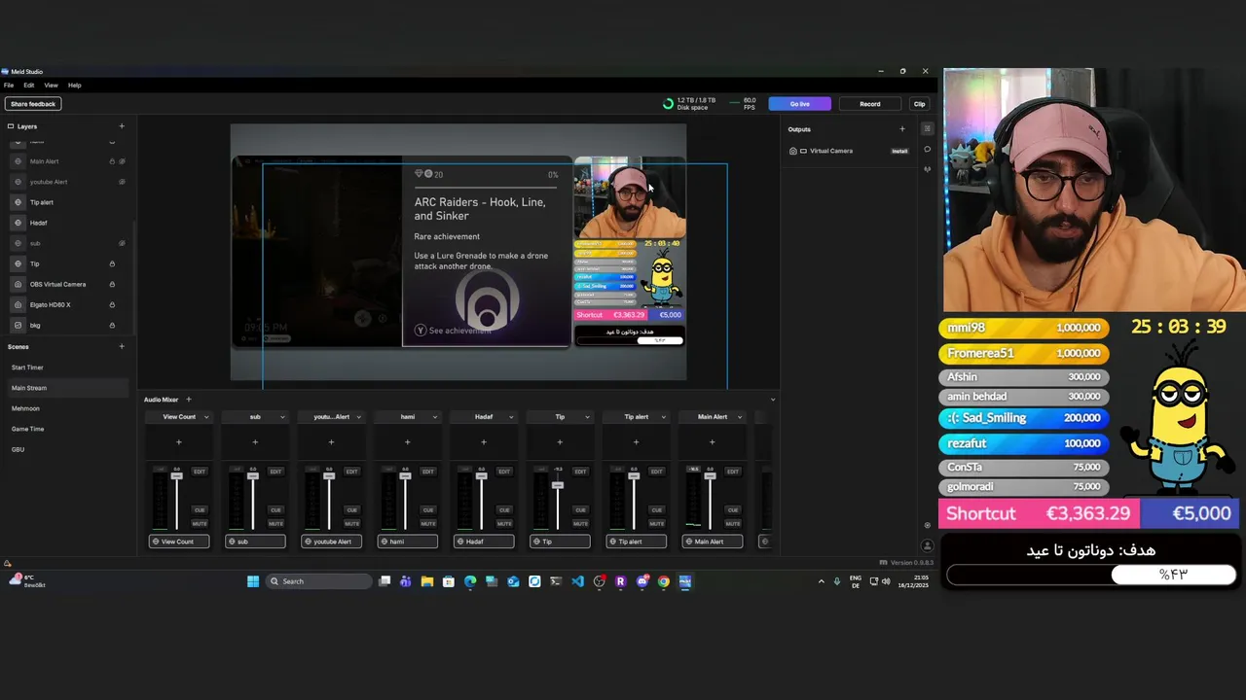
Task: Click the disk space usage ring indicator
Action: [x=668, y=104]
